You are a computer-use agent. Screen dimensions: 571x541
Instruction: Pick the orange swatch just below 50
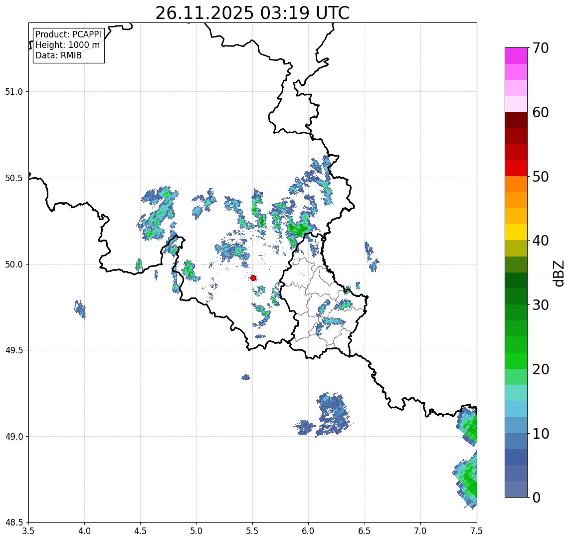[516, 184]
